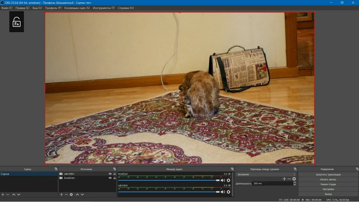Click Запустить трансляцию button
This screenshot has width=359, height=202.
[328, 175]
